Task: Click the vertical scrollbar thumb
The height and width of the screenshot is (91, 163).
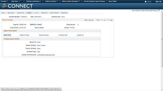Action: click(162, 39)
